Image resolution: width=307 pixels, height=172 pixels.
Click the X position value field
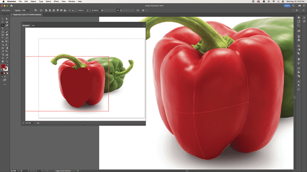(81, 10)
